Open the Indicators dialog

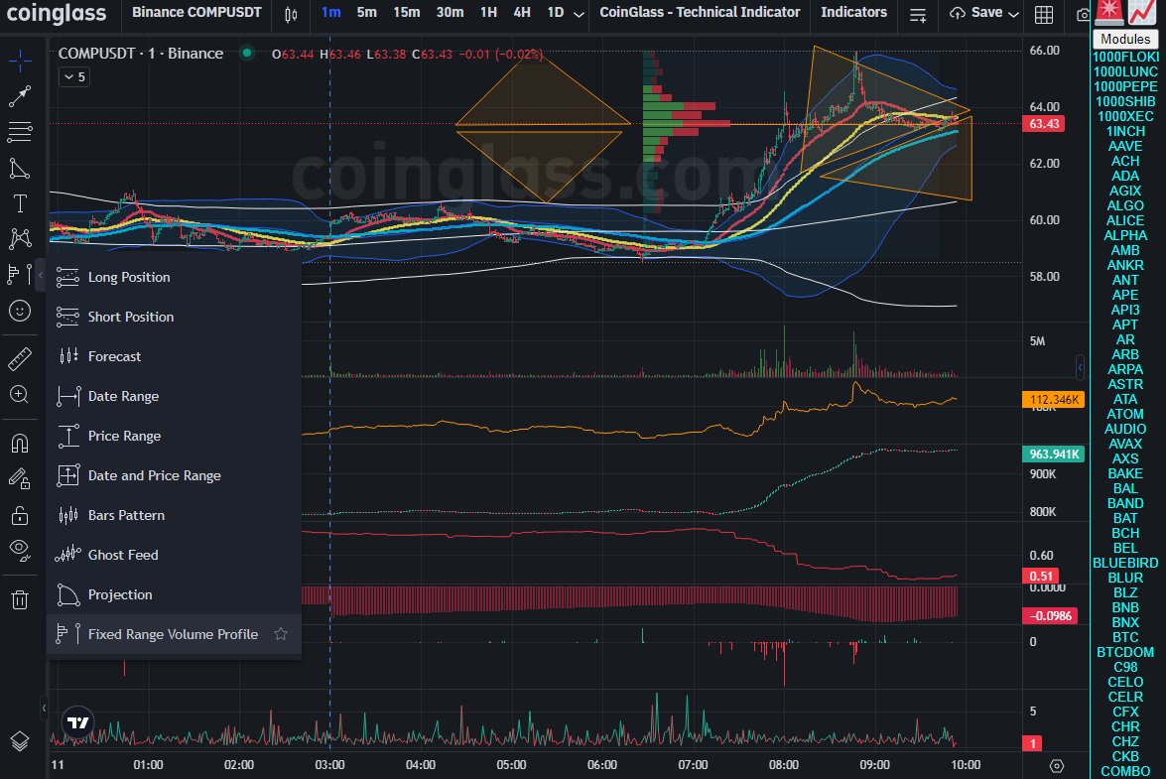click(853, 13)
